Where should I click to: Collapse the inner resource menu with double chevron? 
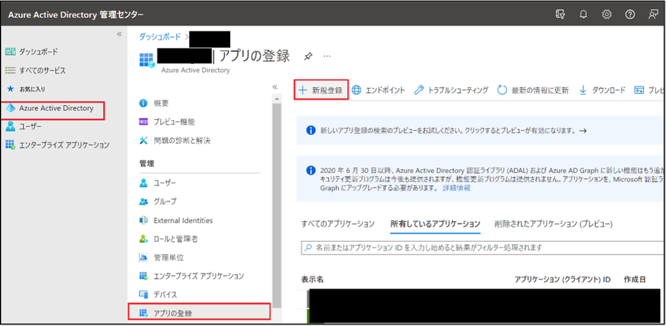coord(275,86)
